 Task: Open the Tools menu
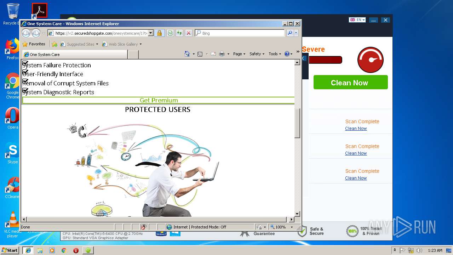pos(275,54)
